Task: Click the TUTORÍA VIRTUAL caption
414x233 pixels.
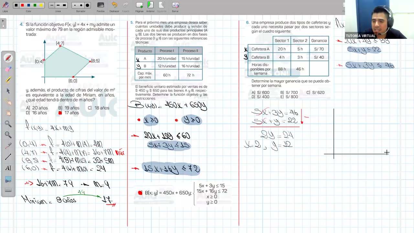Action: pyautogui.click(x=361, y=36)
